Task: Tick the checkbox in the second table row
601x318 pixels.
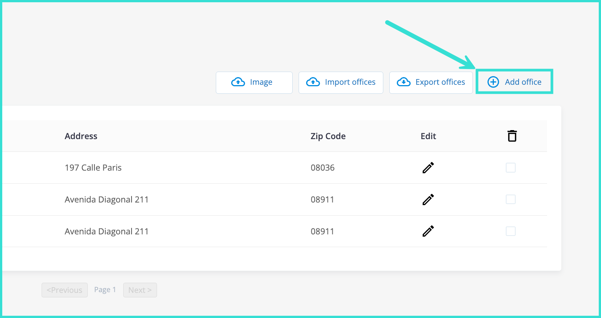Action: tap(510, 199)
